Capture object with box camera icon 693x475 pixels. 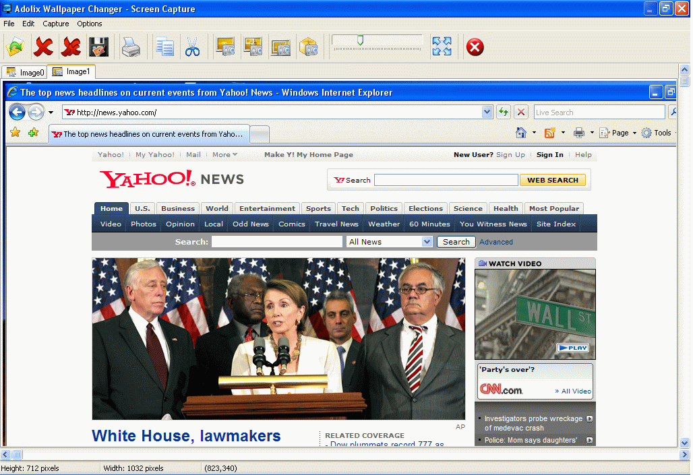coord(309,46)
